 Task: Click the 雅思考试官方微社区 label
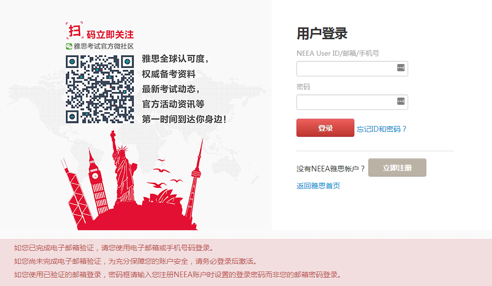103,46
